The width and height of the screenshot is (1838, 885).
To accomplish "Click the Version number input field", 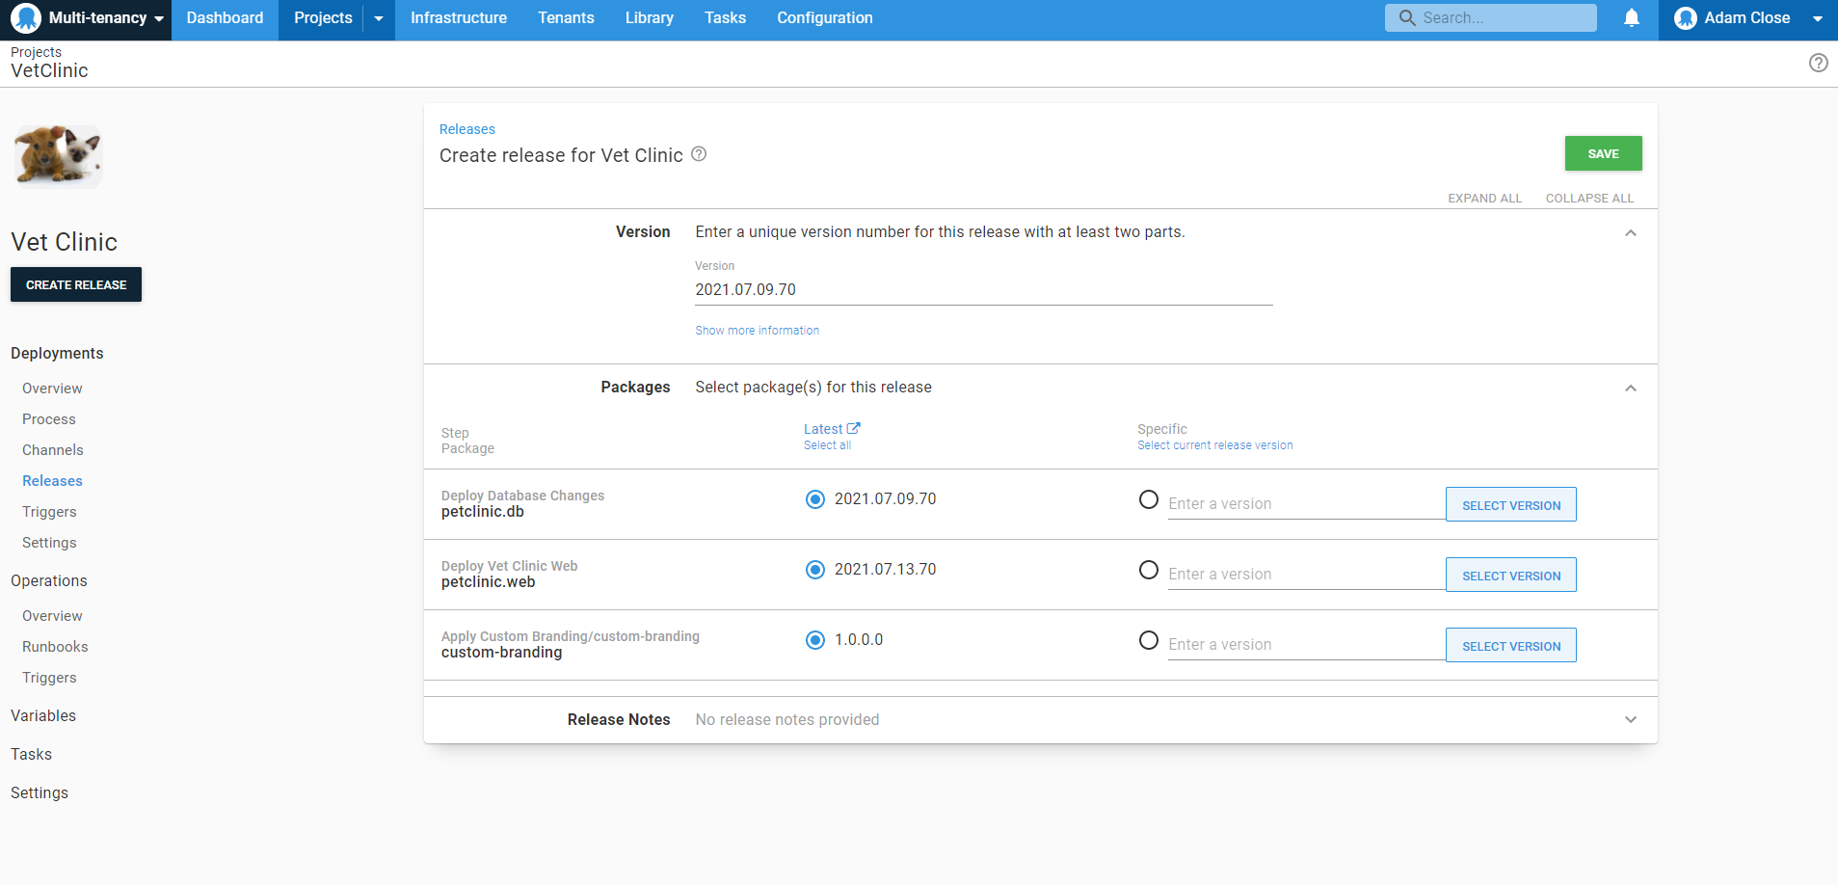I will (983, 290).
